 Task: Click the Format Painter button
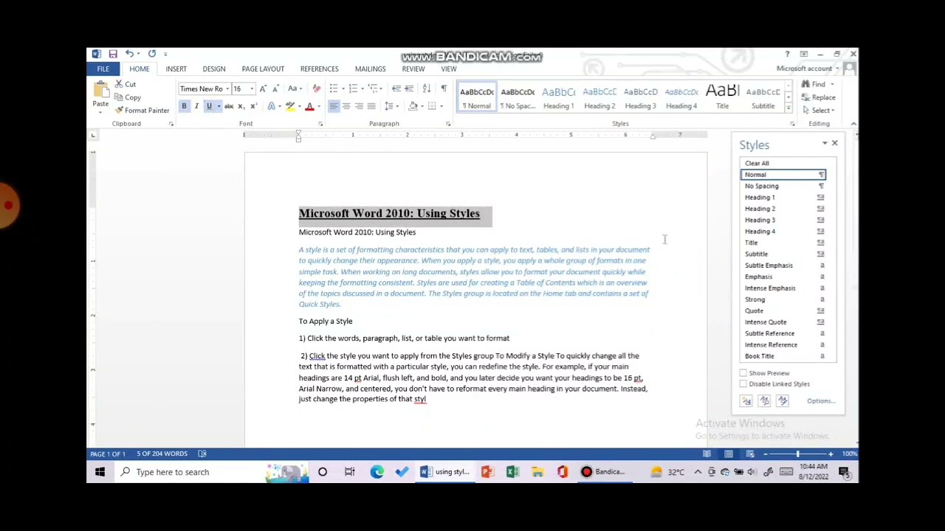[x=142, y=111]
